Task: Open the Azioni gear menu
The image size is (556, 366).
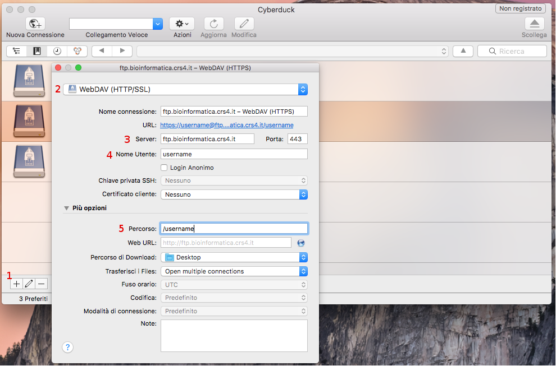Action: point(182,24)
